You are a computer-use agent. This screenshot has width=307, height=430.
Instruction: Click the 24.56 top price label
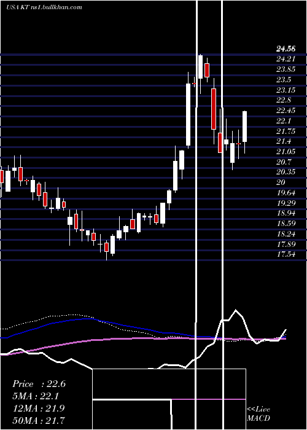[x=286, y=49]
